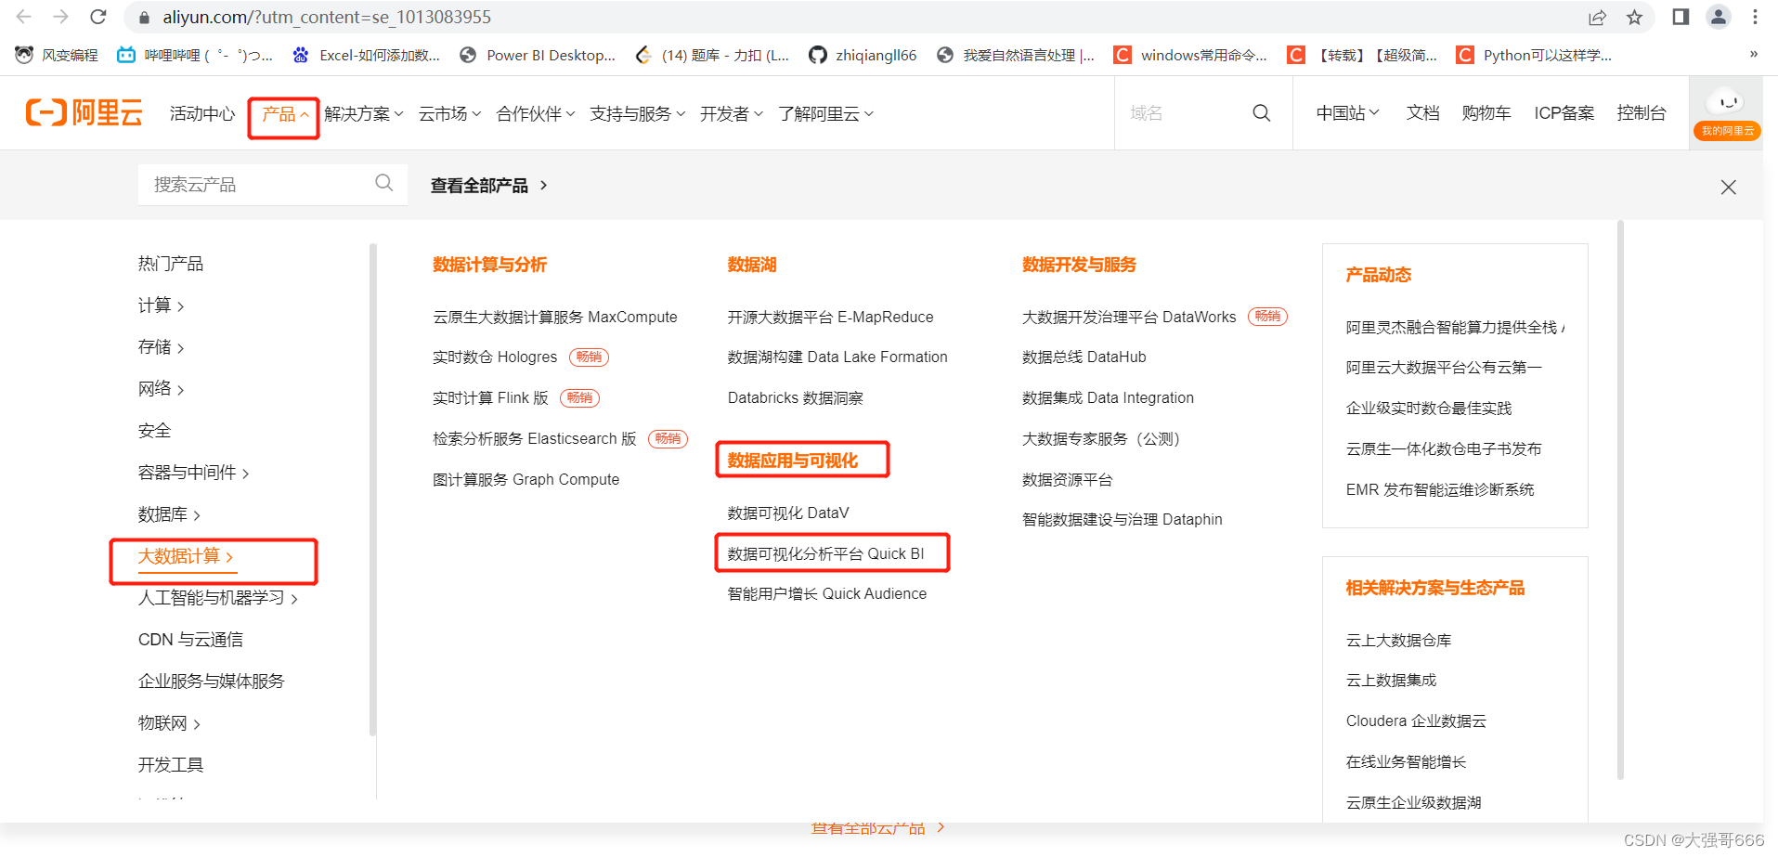
Task: Click the browser back arrow
Action: (24, 17)
